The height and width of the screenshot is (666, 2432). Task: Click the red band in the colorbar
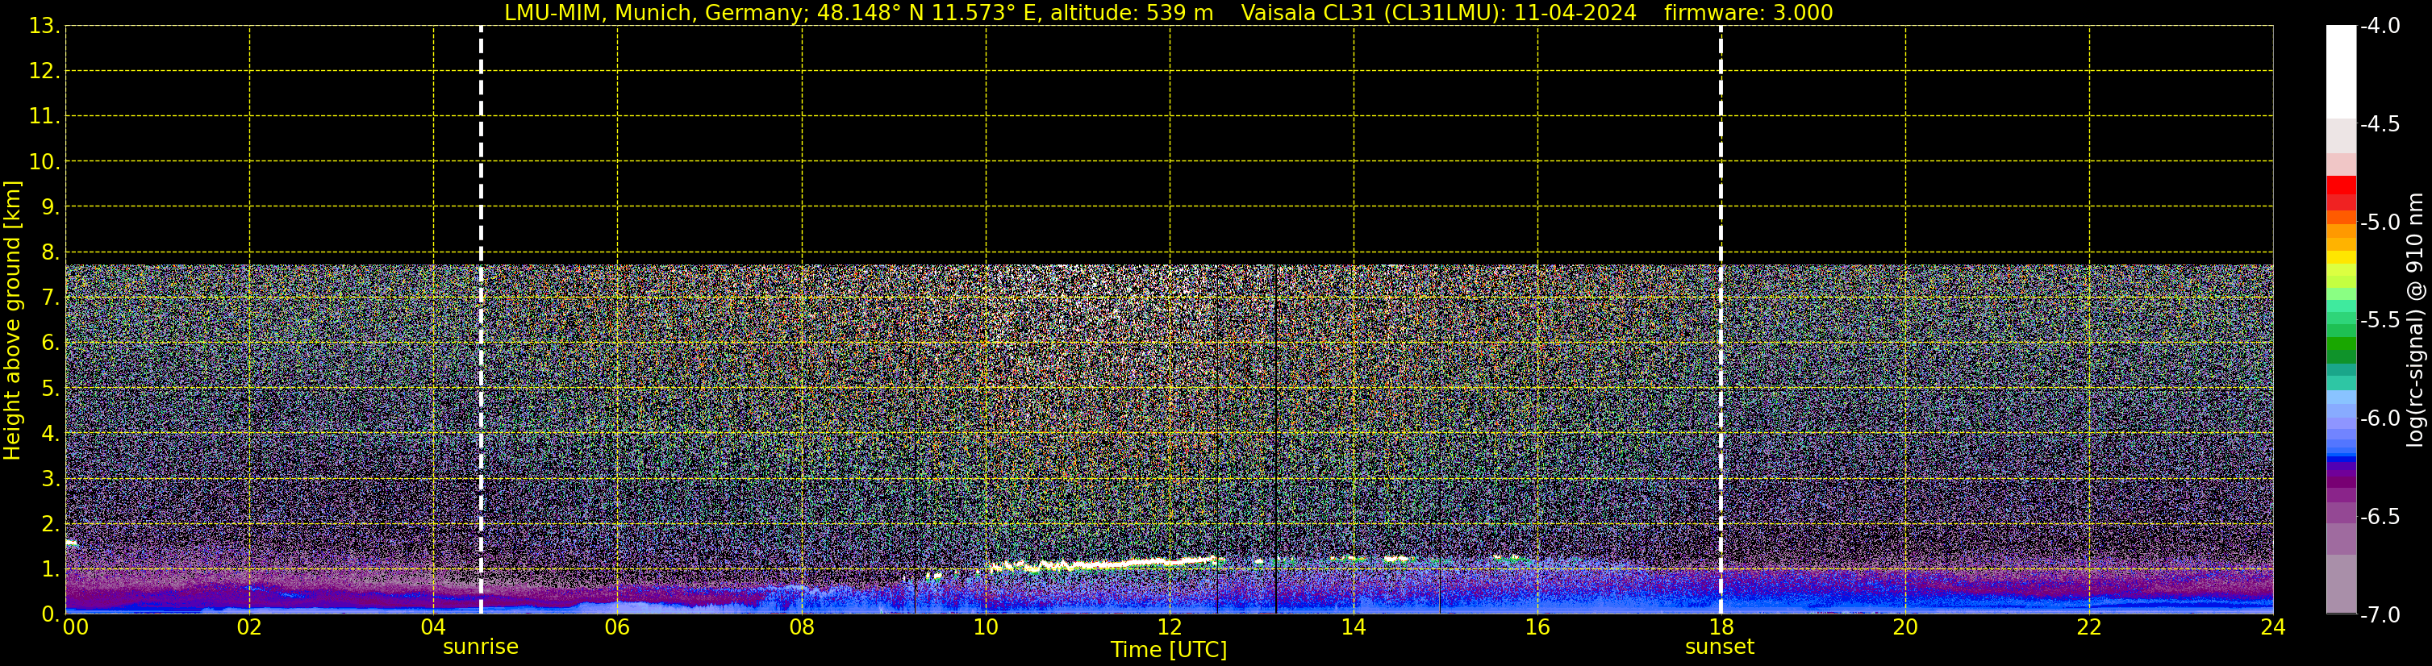pyautogui.click(x=2340, y=193)
